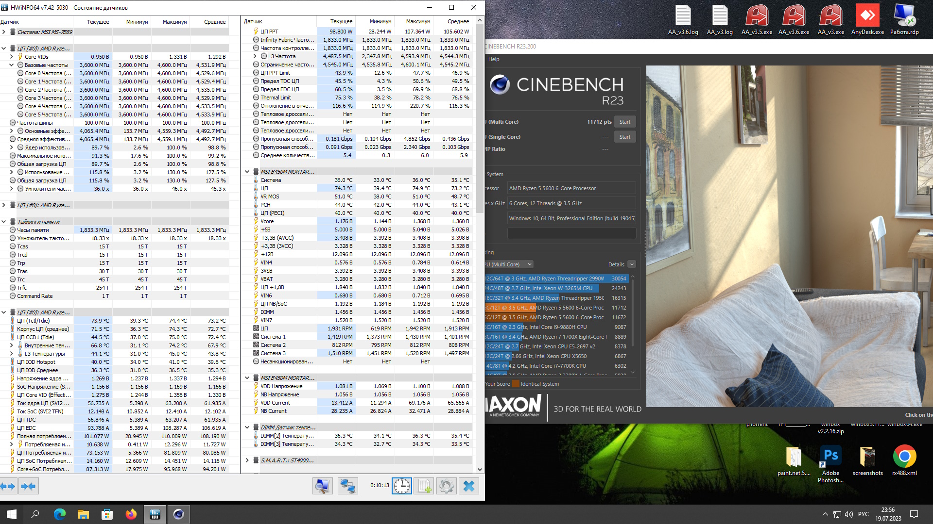Start the Multi Core benchmark
This screenshot has width=933, height=524.
pyautogui.click(x=624, y=122)
